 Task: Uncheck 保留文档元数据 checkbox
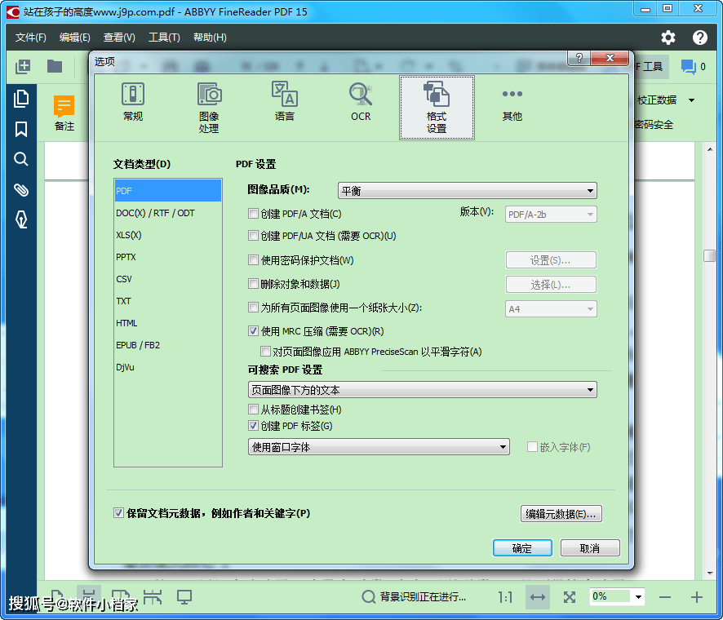point(118,513)
